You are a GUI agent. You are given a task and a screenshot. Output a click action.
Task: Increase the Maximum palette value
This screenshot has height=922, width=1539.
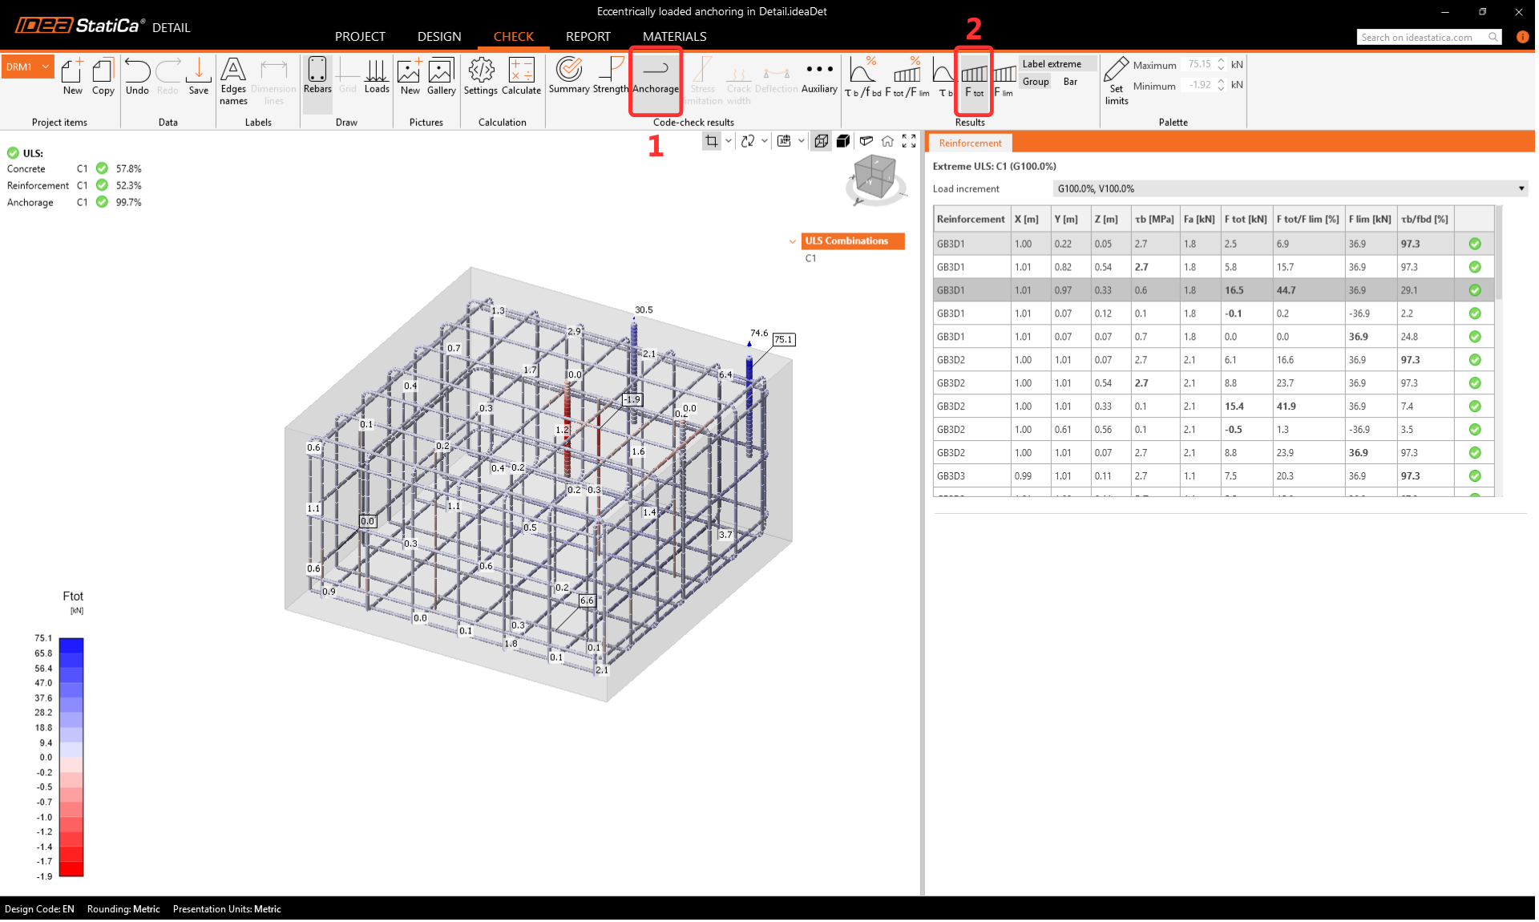pyautogui.click(x=1221, y=61)
